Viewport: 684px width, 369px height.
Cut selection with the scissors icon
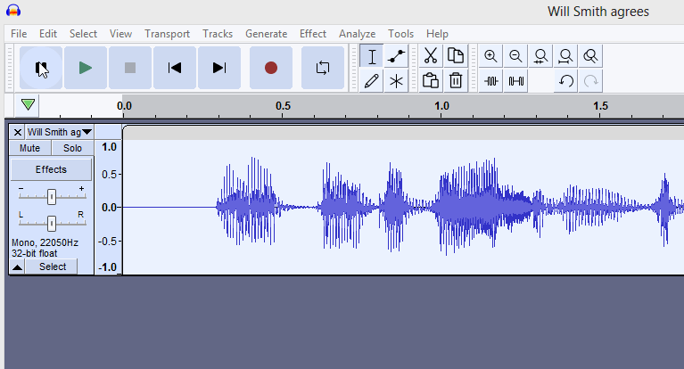[x=431, y=56]
